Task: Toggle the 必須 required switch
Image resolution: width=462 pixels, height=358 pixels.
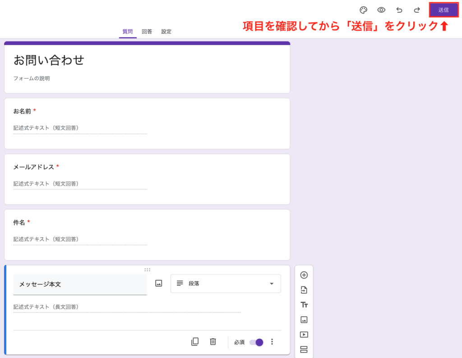Action: (x=256, y=342)
